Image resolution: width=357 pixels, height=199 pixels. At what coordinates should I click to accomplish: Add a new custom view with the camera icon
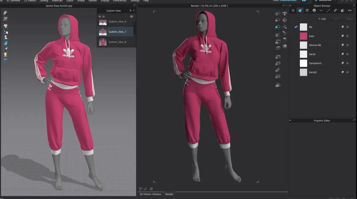point(131,16)
